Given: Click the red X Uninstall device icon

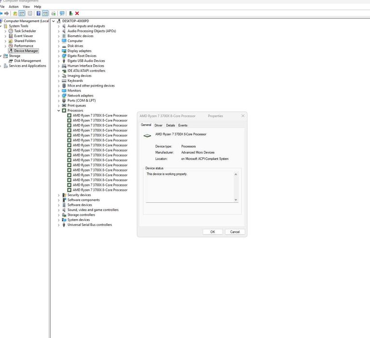Looking at the screenshot, I should (x=77, y=14).
